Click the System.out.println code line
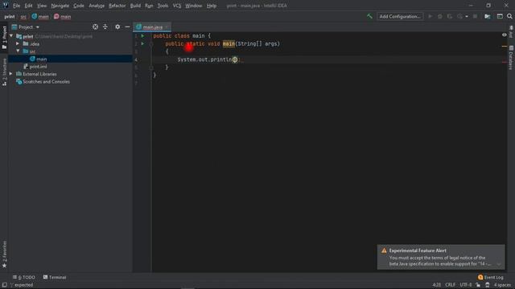The width and height of the screenshot is (515, 289). pyautogui.click(x=209, y=59)
